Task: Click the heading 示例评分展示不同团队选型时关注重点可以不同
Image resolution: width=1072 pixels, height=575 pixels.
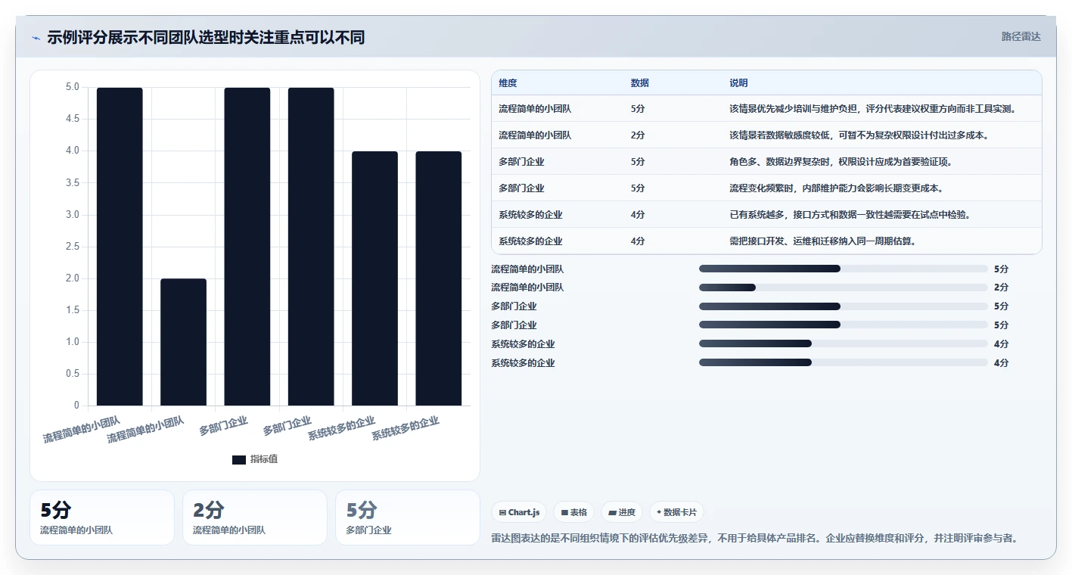Action: 206,38
